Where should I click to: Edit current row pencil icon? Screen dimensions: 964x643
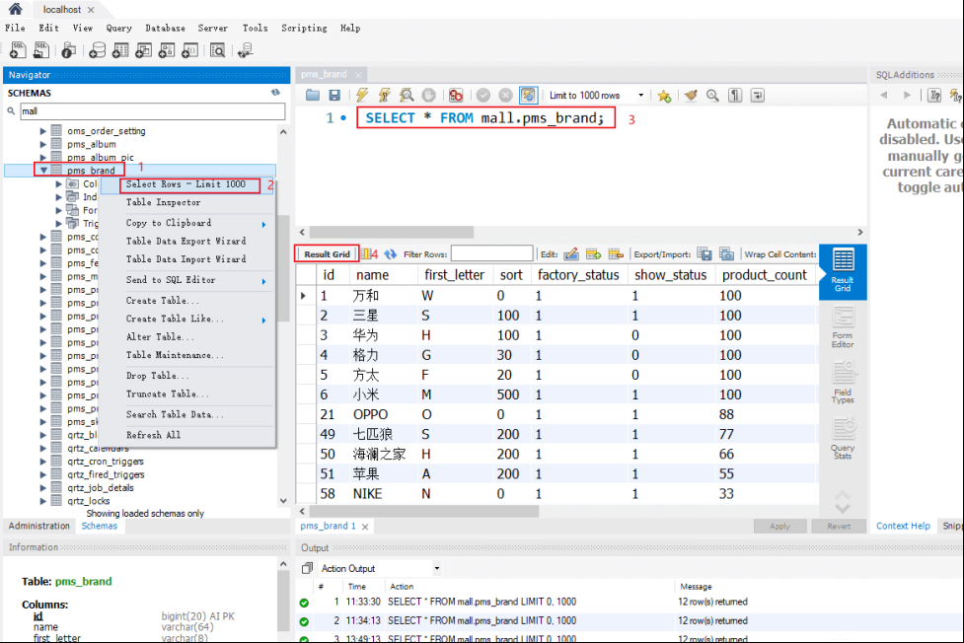tap(571, 253)
